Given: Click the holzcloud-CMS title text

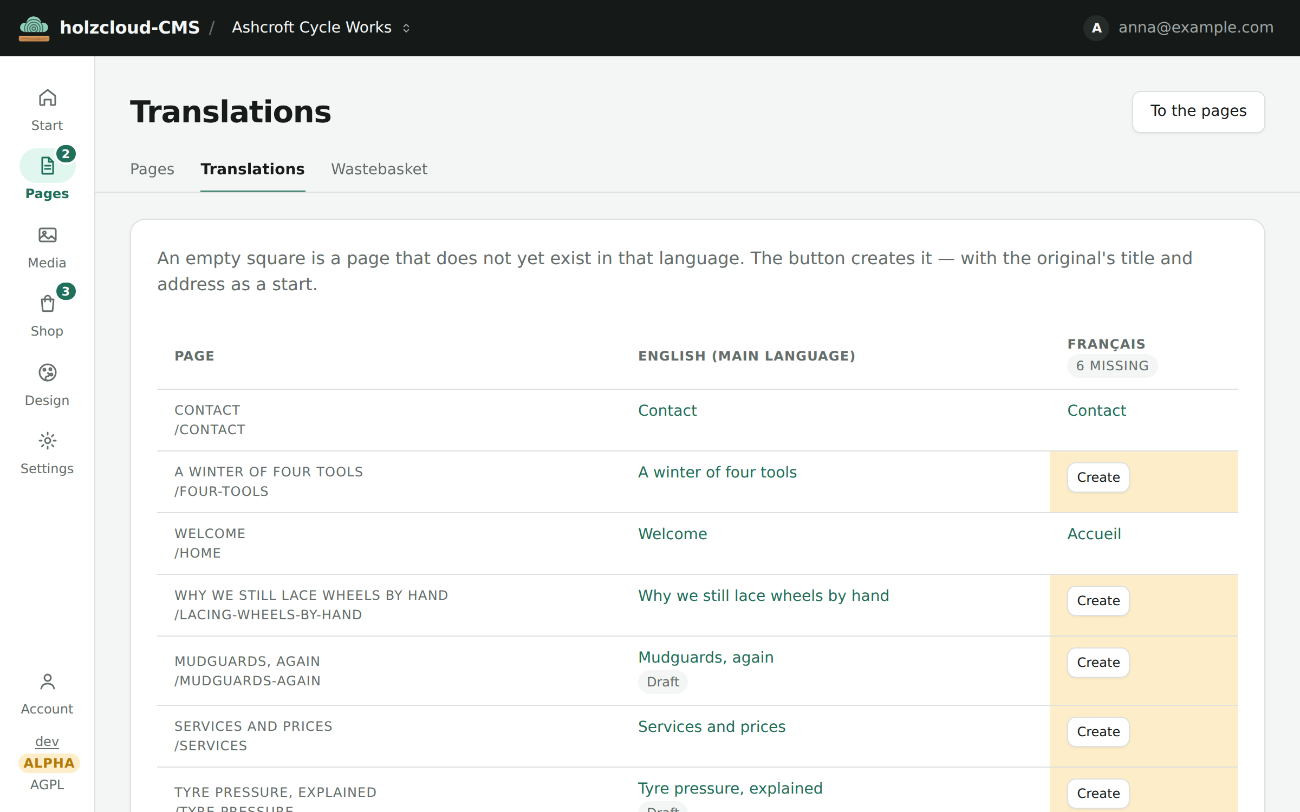Looking at the screenshot, I should [129, 28].
